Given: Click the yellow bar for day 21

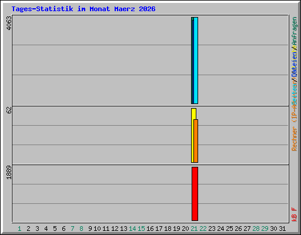Looking at the screenshot, I should click(193, 135).
